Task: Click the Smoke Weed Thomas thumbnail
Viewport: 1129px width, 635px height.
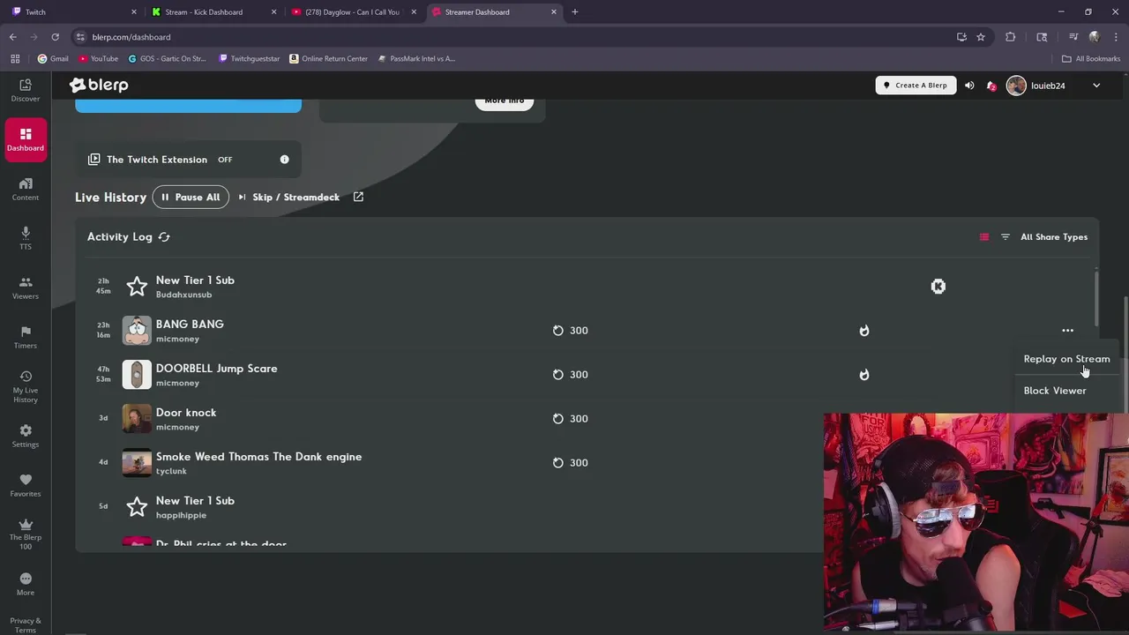Action: coord(137,463)
